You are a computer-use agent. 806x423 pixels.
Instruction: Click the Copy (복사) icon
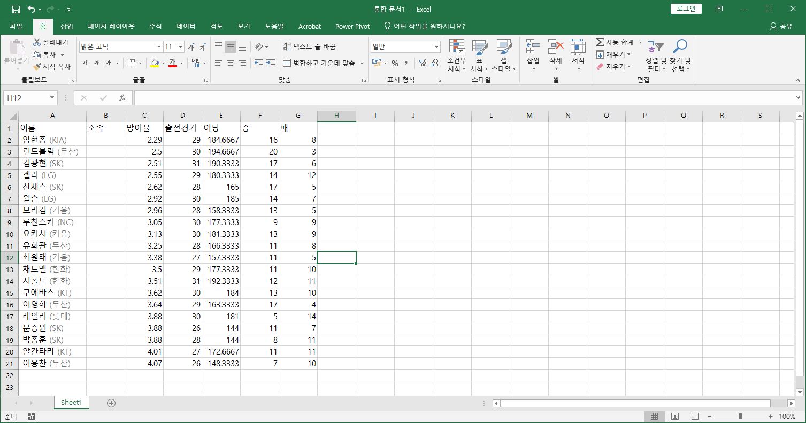pos(37,55)
